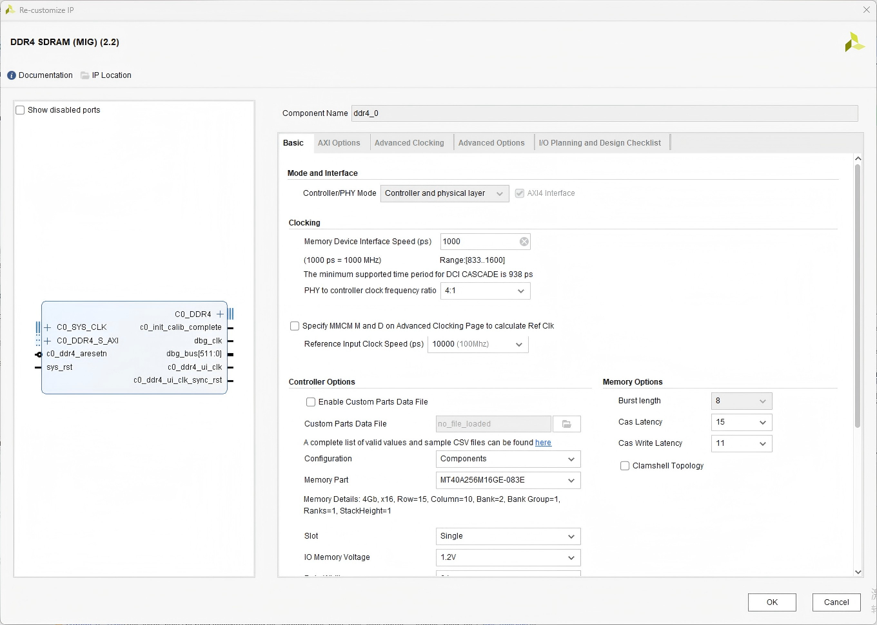Clear the Memory Device Interface Speed field
877x625 pixels.
(x=524, y=242)
